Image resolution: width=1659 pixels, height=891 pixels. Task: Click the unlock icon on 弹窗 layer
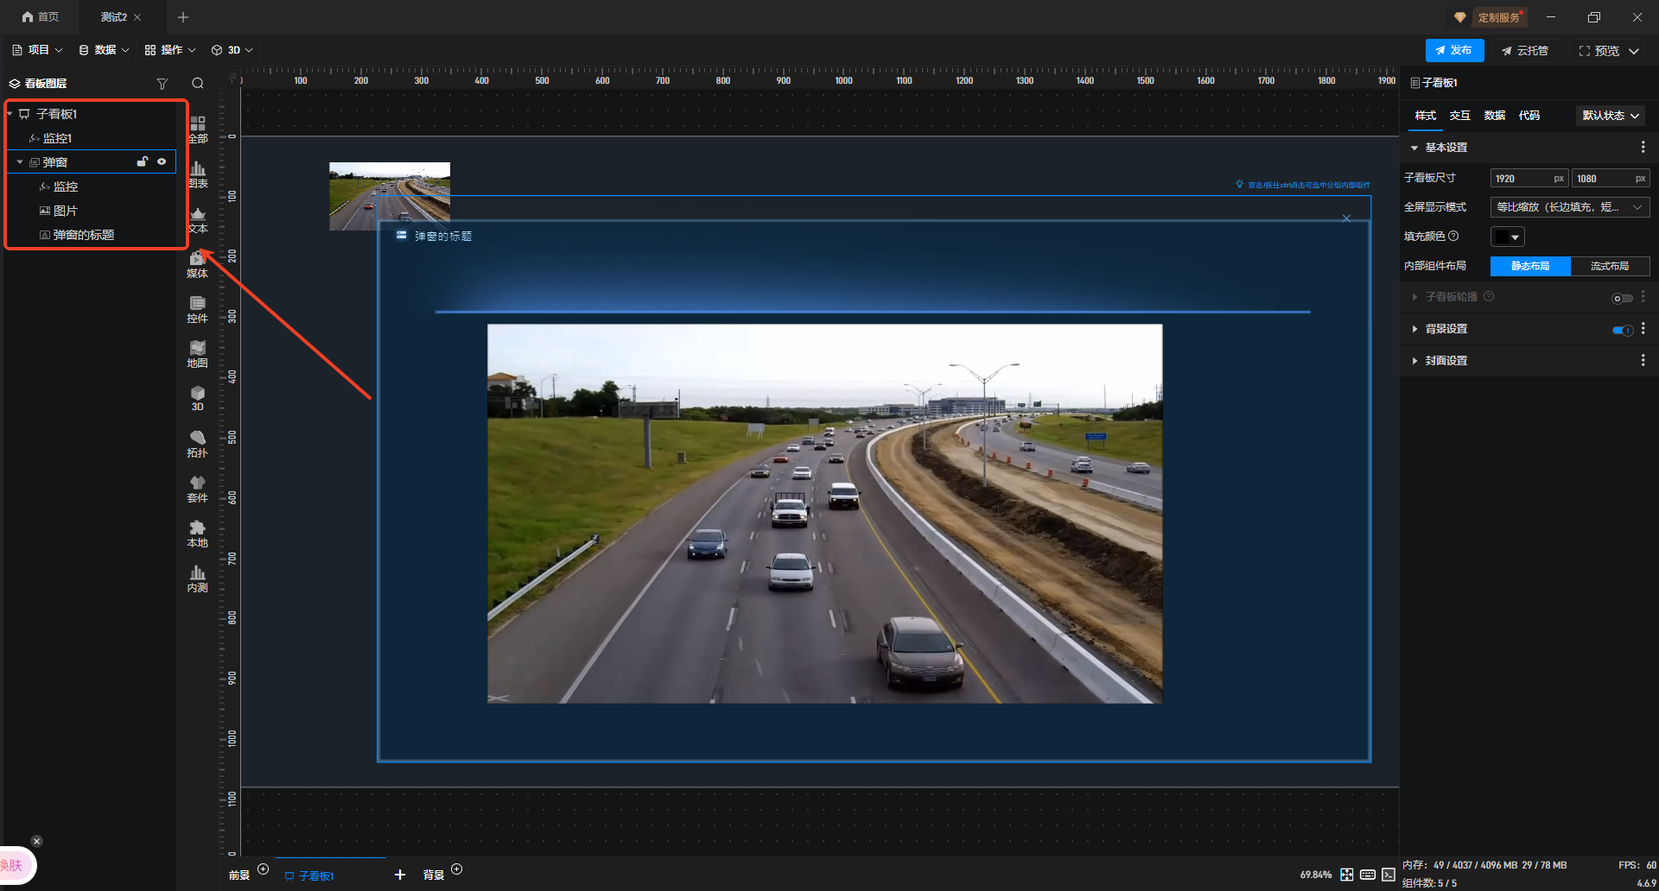coord(143,161)
